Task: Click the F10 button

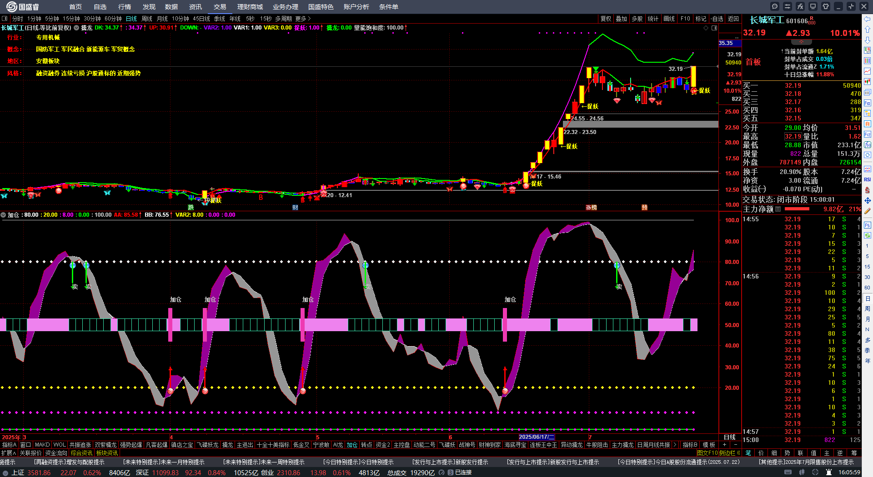Action: click(685, 19)
